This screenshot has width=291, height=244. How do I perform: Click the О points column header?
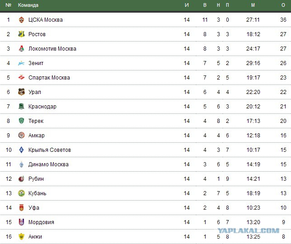(283, 5)
